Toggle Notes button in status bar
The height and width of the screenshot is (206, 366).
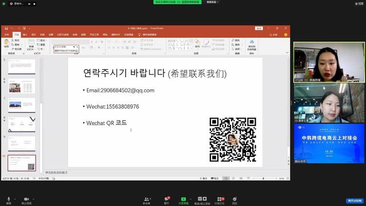tap(204, 178)
